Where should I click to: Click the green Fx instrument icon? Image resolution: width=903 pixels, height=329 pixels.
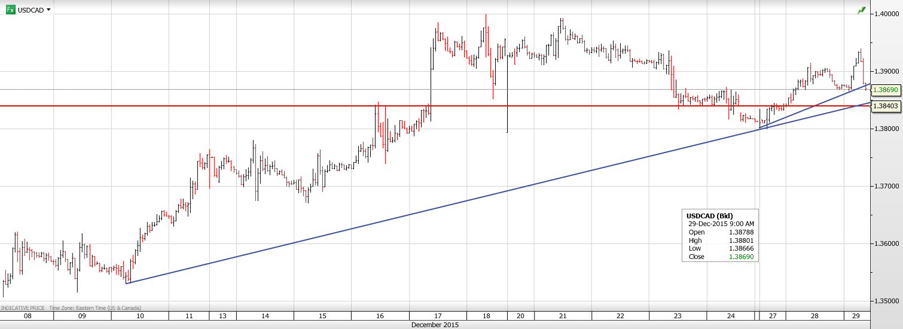11,10
